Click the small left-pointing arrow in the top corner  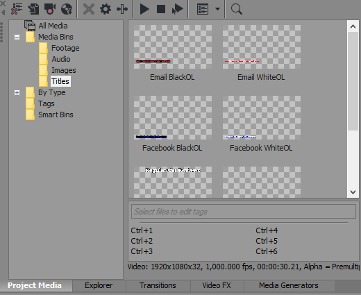click(x=3, y=12)
